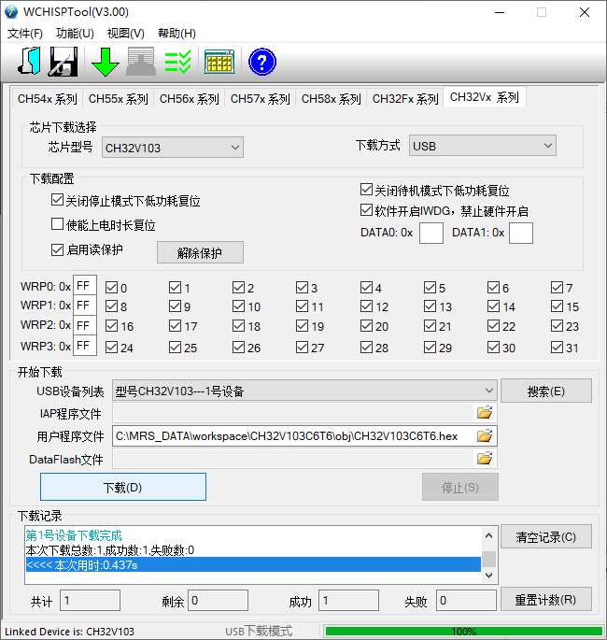Click the 搜索(E) button
This screenshot has height=640, width=607.
[545, 391]
